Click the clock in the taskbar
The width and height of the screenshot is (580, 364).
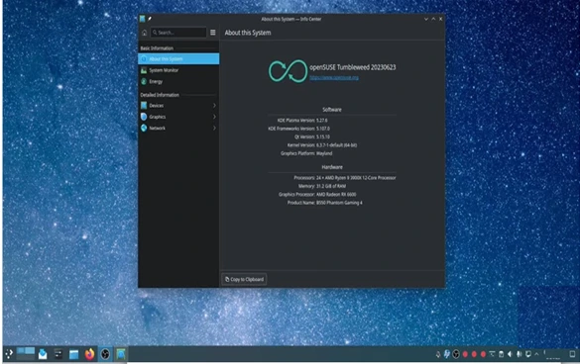[553, 355]
